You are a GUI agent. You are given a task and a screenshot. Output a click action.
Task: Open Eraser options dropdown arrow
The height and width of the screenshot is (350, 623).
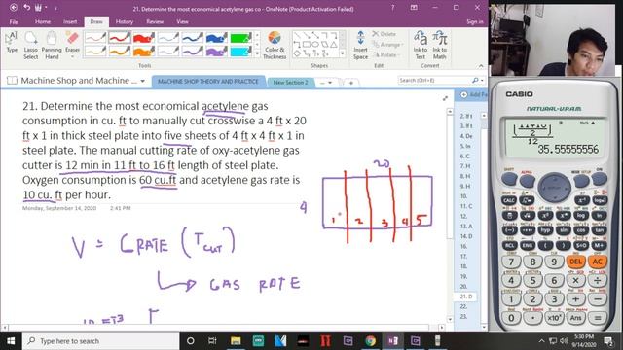pyautogui.click(x=72, y=57)
